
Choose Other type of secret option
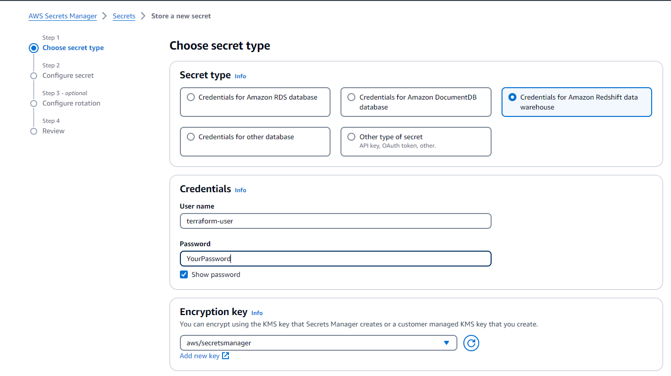coord(351,137)
